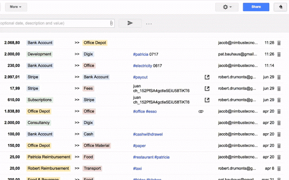Click the yellow Office Depot account tag

click(x=94, y=43)
